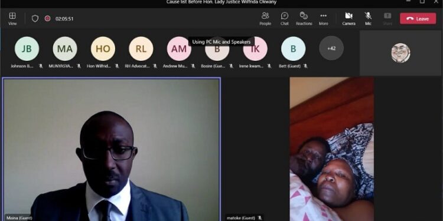Click the muted mic icon beside Andrew Mu

tap(193, 66)
